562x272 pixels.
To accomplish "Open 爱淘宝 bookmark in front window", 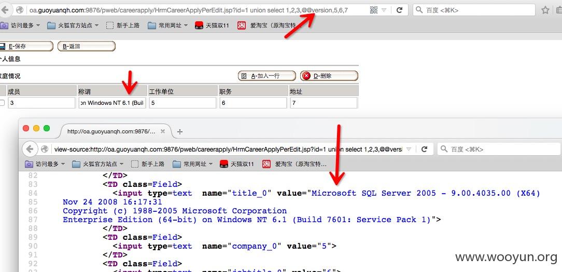I will pos(294,164).
